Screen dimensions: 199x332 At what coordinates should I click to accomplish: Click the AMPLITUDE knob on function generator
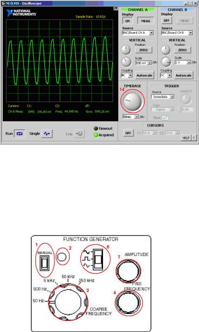click(128, 271)
